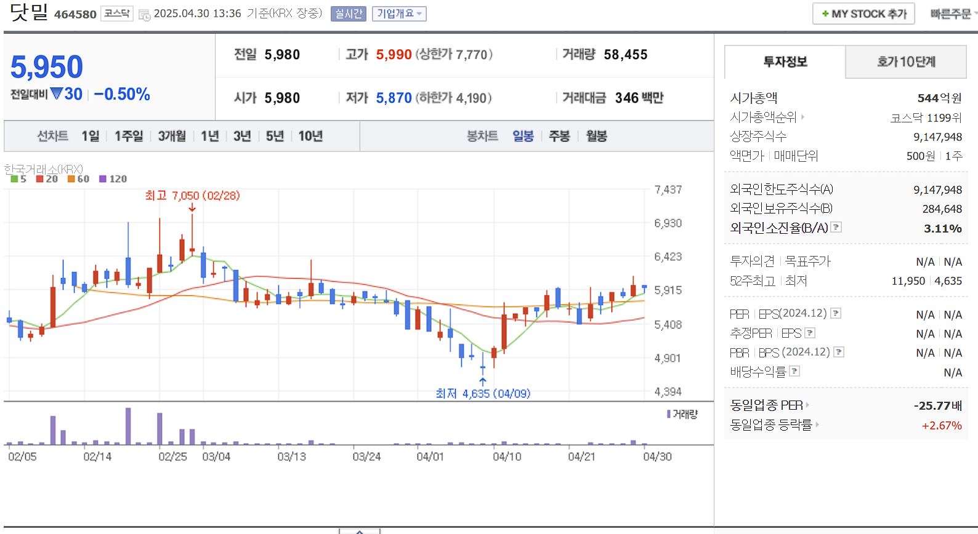Click the 52주최고 value 11,950
Viewport: 978px width, 534px height.
point(908,281)
